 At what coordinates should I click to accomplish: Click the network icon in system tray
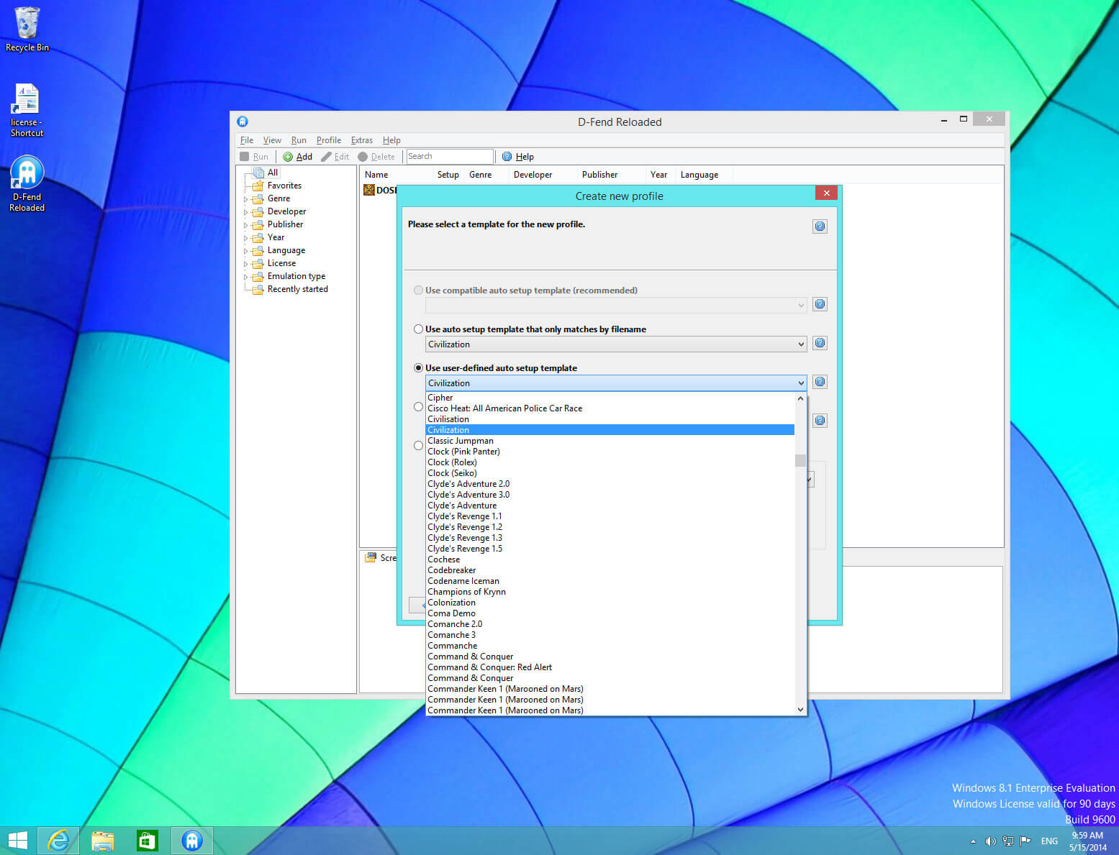tap(1008, 841)
